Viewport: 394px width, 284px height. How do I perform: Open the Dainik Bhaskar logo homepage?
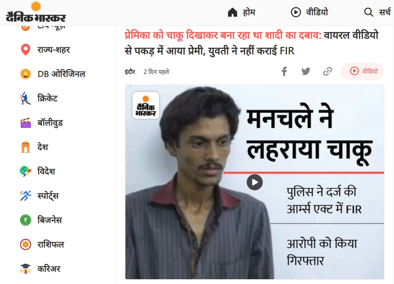(x=36, y=12)
